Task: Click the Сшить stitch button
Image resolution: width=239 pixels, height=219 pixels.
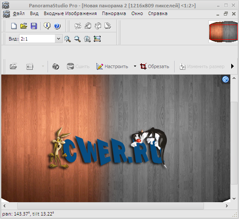Action: tap(78, 66)
